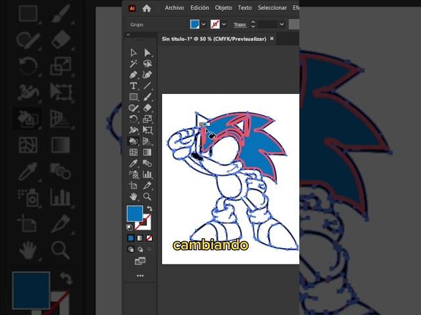This screenshot has height=315, width=421.
Task: Select the Free Transform tool
Action: pyautogui.click(x=147, y=130)
